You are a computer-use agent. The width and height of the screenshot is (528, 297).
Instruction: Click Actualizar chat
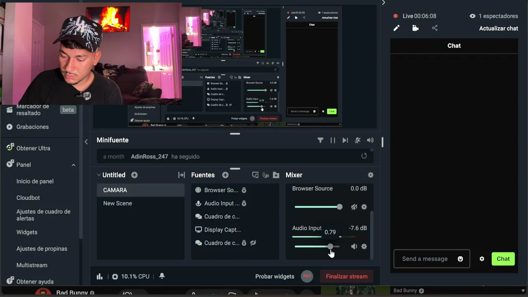pos(498,28)
